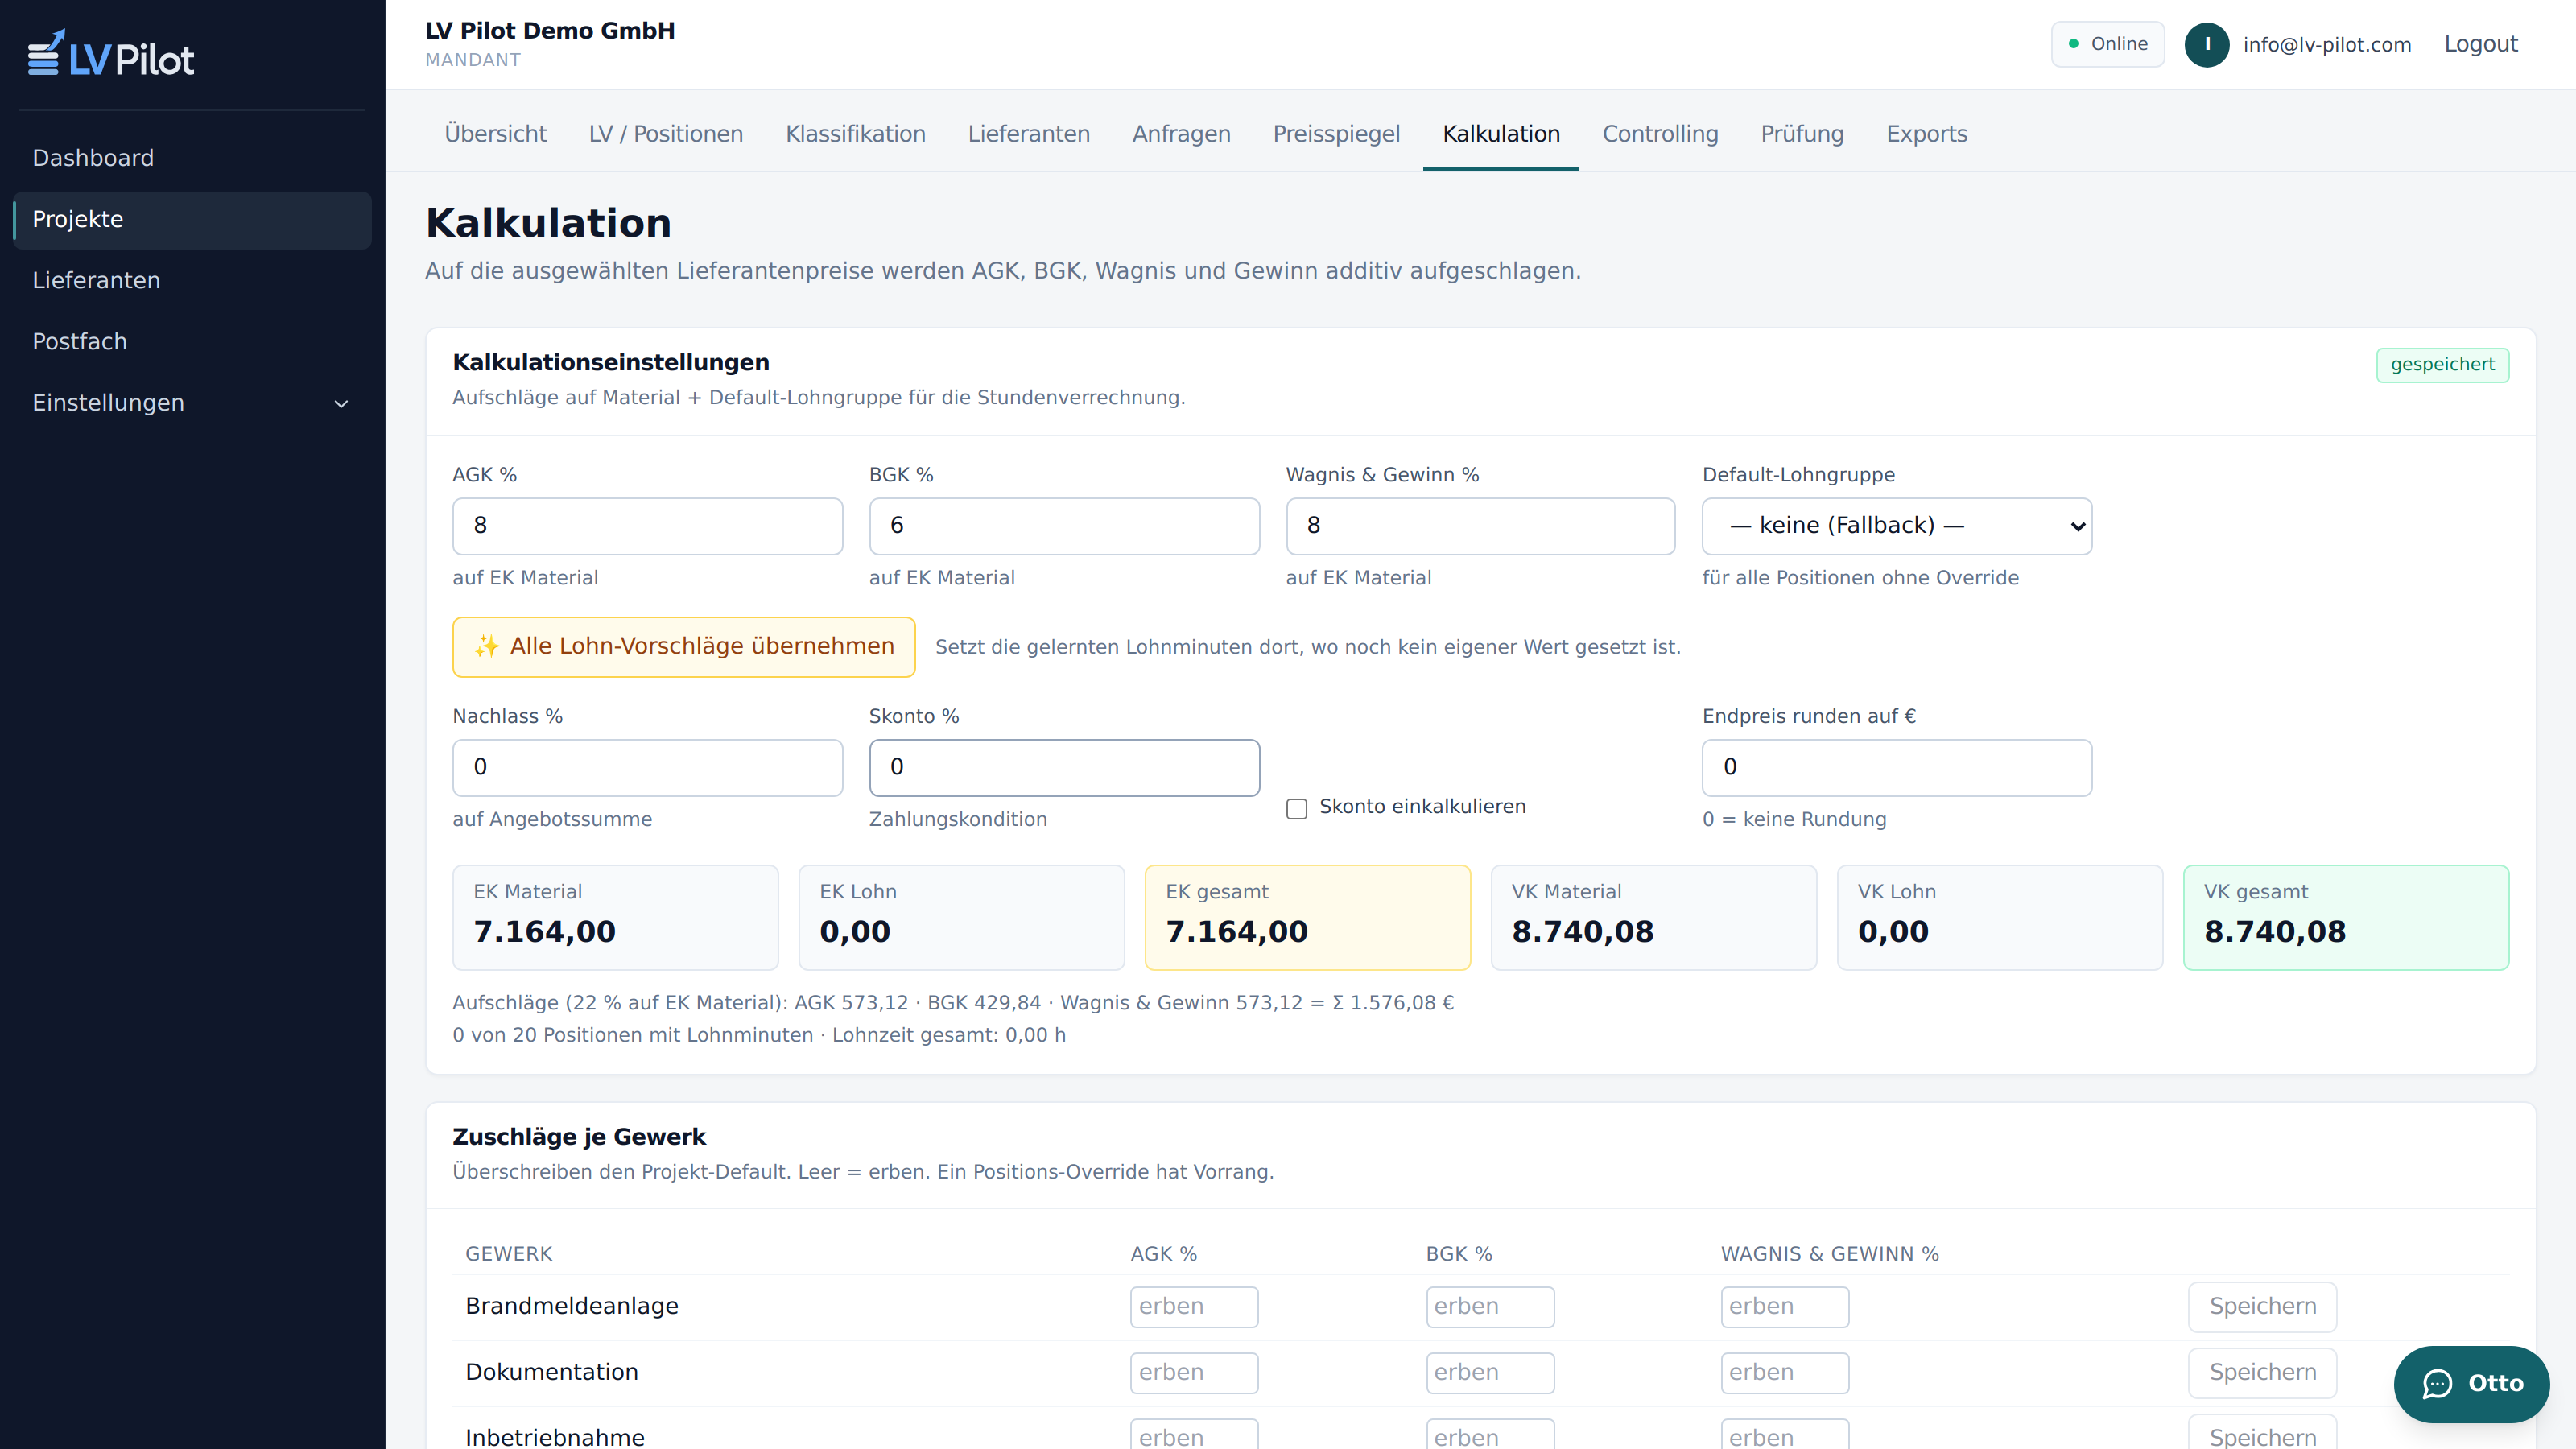The width and height of the screenshot is (2576, 1449).
Task: Open Lieferanten in the sidebar
Action: coord(192,280)
